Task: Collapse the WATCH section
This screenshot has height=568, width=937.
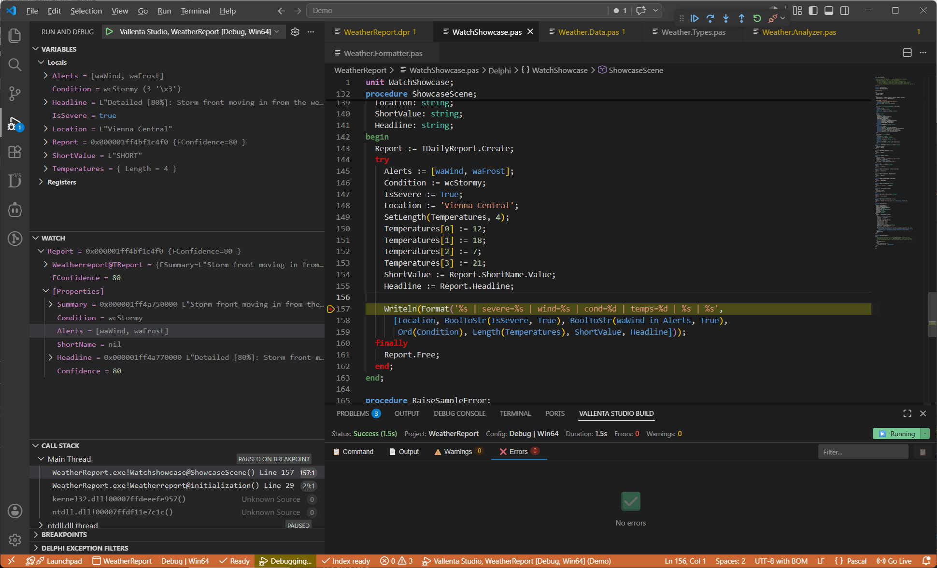Action: click(x=35, y=238)
